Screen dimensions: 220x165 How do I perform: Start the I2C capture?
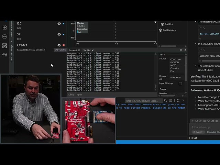point(64,24)
